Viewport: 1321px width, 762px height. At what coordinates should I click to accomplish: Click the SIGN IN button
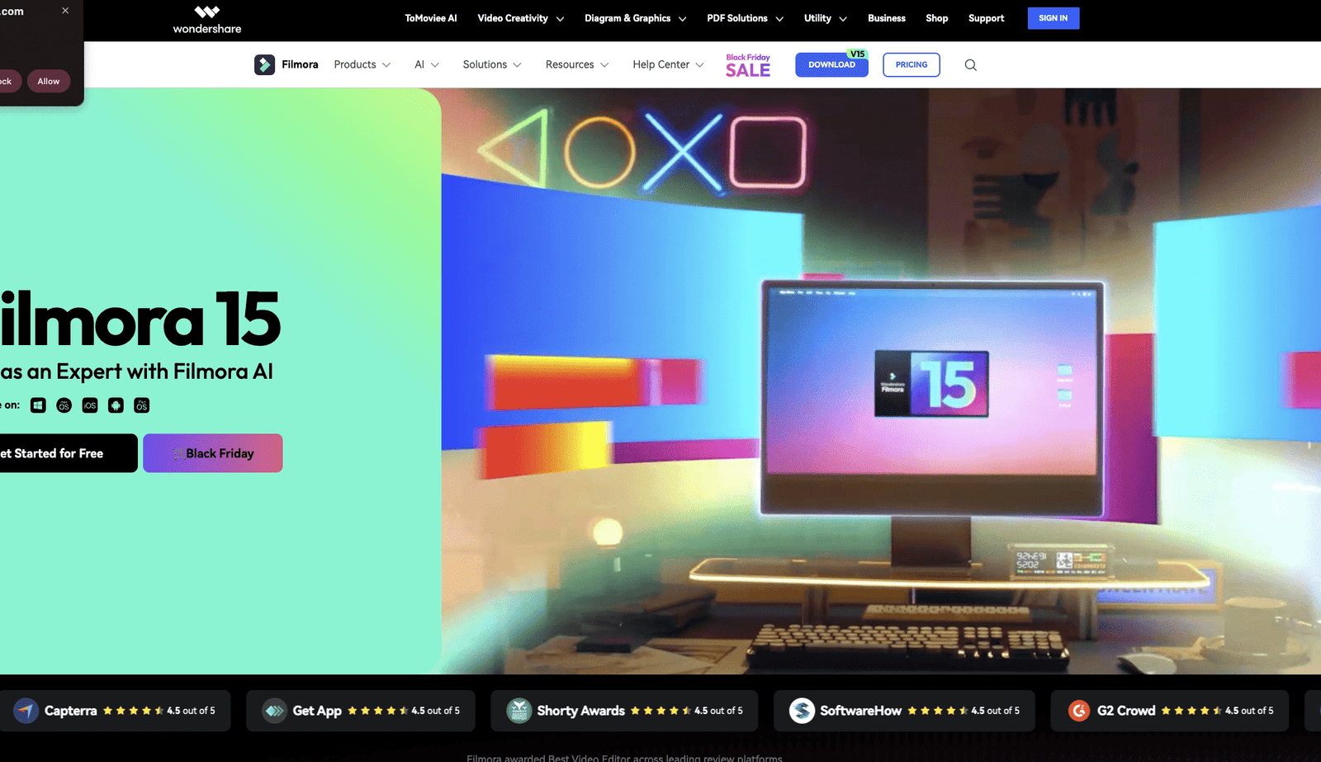click(x=1053, y=18)
